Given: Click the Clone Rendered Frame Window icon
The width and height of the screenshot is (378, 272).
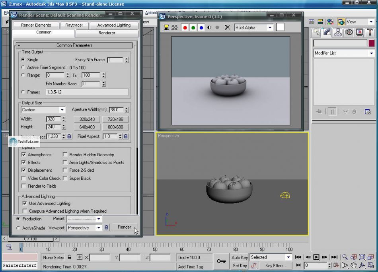Looking at the screenshot, I should point(174,28).
